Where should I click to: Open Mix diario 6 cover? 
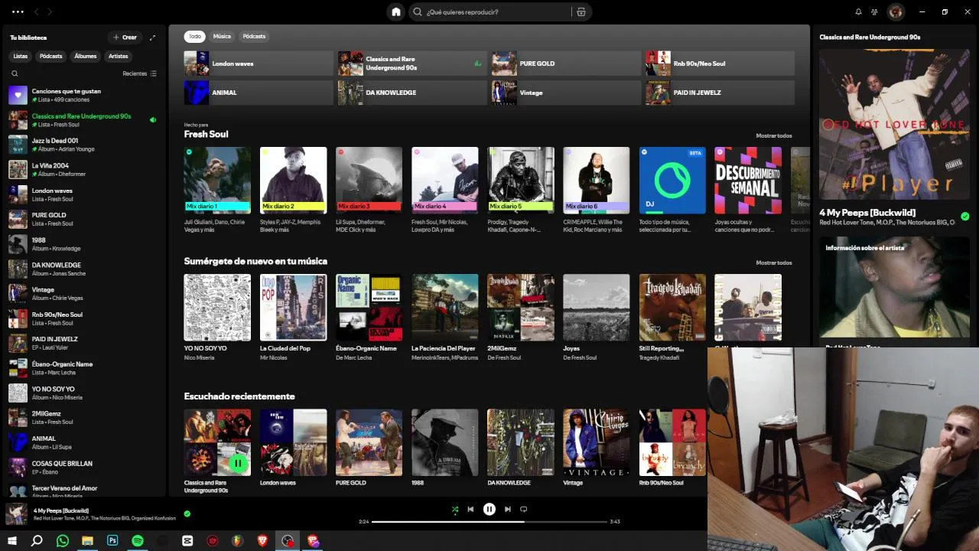597,181
